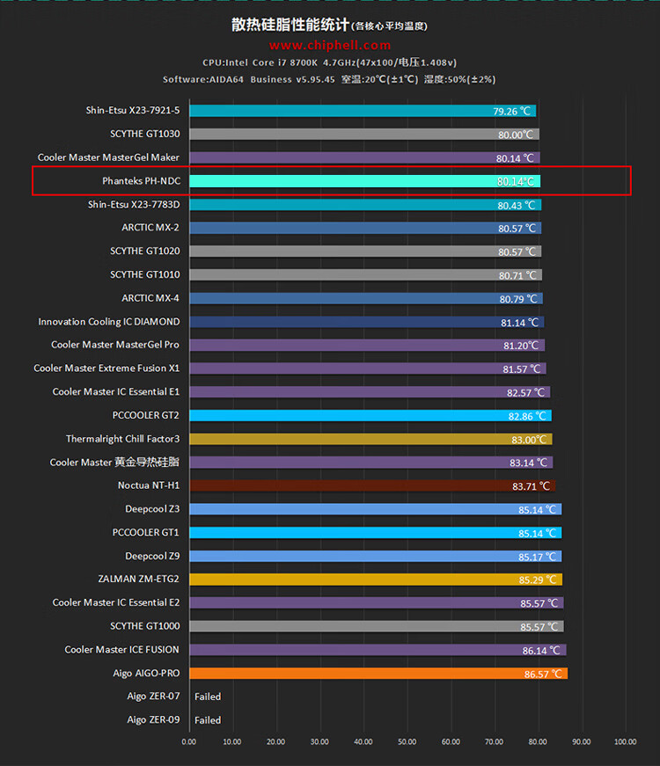Click the Thermalright Chill Factor3 label
This screenshot has height=766, width=660.
[122, 439]
